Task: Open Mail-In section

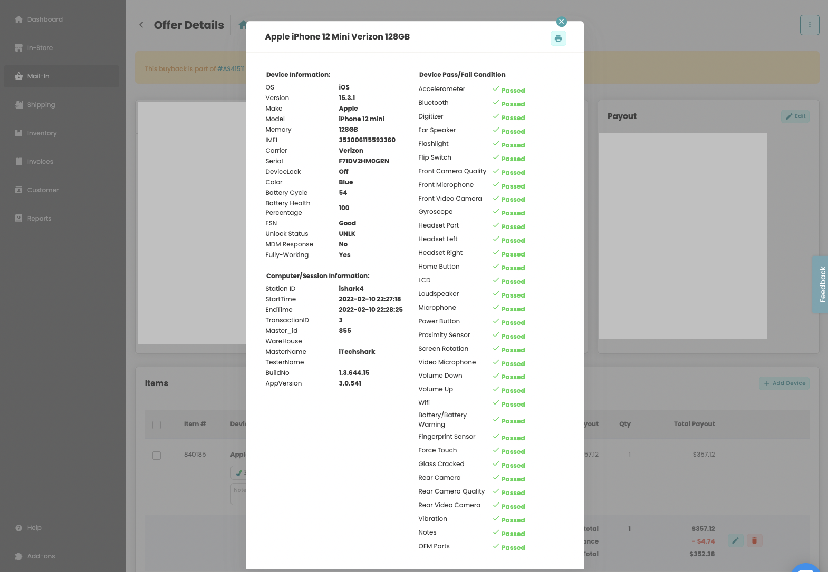Action: [61, 76]
